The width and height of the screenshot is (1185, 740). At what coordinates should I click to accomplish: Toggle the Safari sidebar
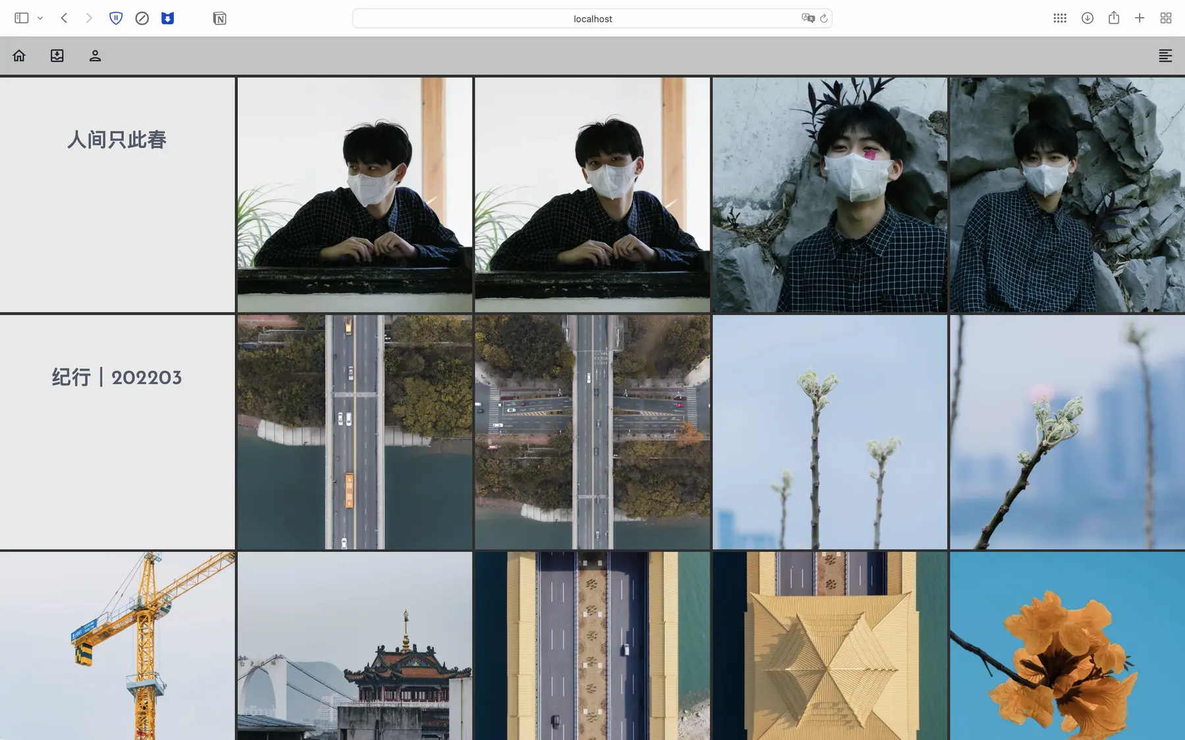(x=22, y=18)
